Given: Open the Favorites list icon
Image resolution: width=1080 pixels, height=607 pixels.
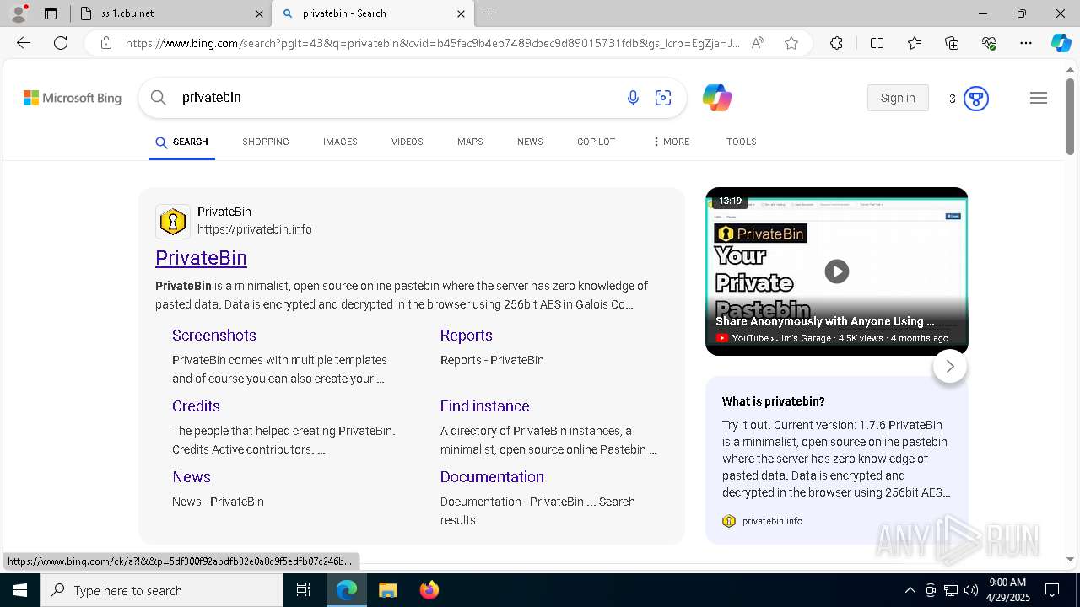Looking at the screenshot, I should [x=915, y=43].
